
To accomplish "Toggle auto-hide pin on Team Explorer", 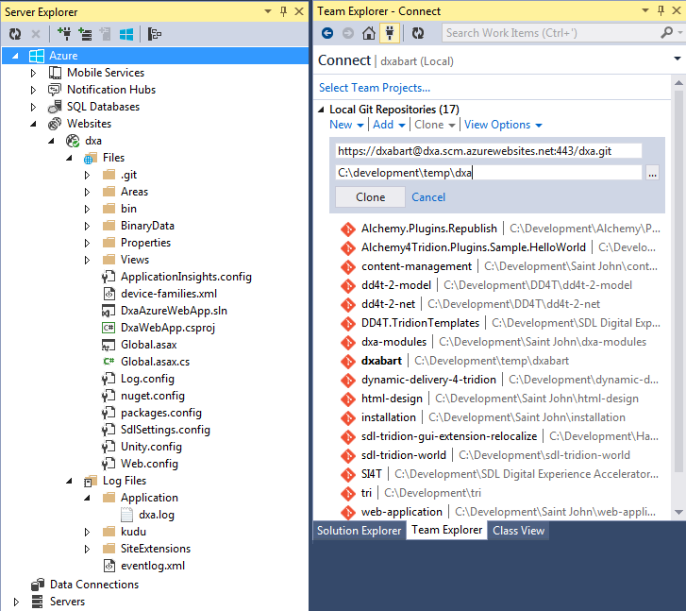I will coord(658,11).
